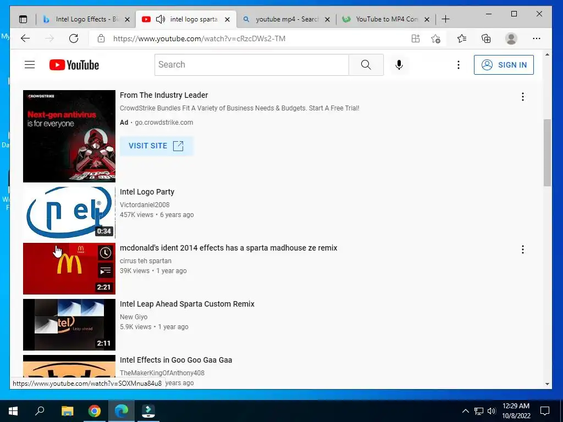Add mcdonald's video to queue
This screenshot has width=563, height=422.
106,271
